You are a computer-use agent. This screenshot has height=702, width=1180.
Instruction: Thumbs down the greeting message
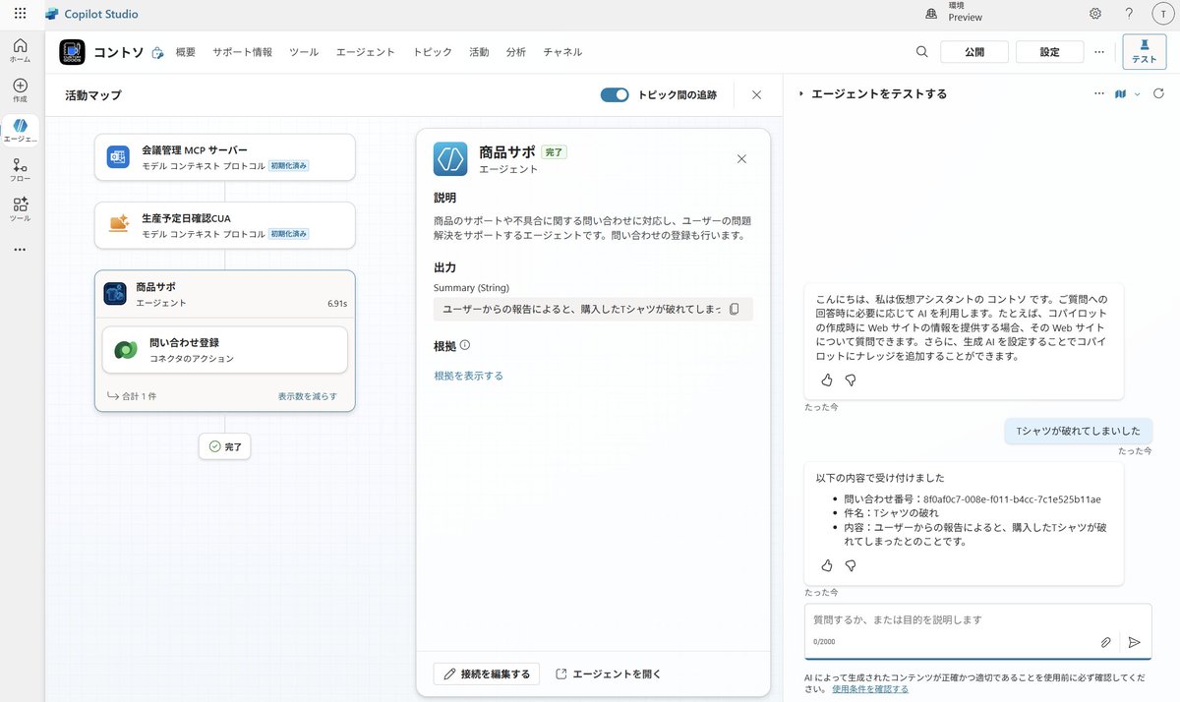(x=851, y=380)
